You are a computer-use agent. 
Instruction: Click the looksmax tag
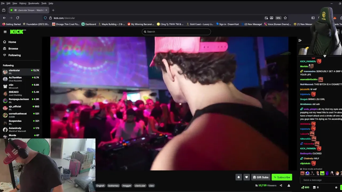(113, 186)
